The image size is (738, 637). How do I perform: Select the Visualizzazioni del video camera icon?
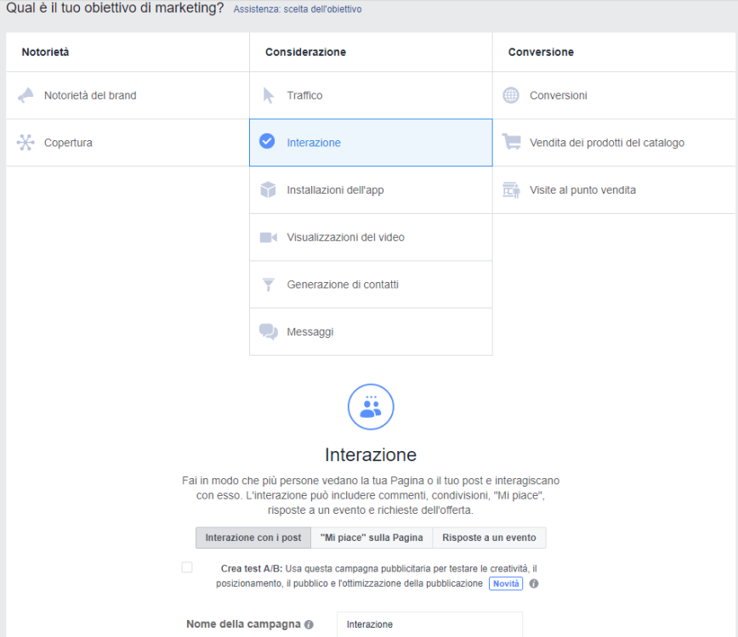[268, 237]
